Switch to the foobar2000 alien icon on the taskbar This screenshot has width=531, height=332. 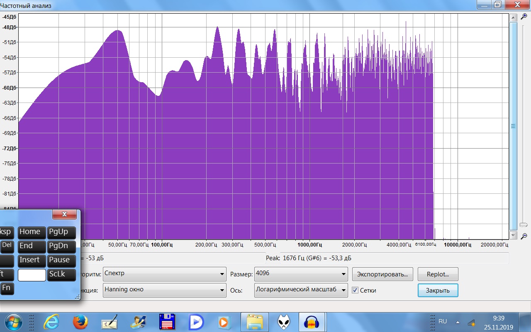coord(283,322)
